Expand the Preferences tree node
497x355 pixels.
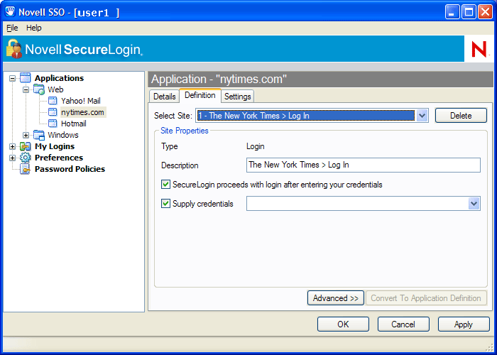coord(12,158)
